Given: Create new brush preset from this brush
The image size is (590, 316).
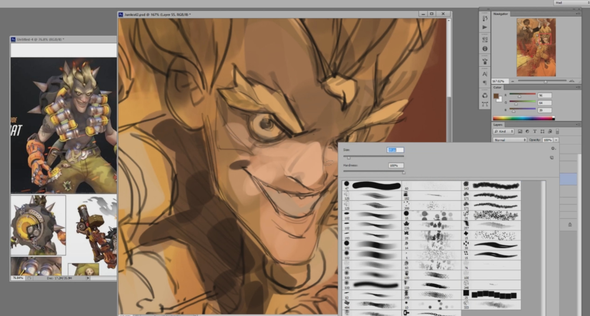Looking at the screenshot, I should [552, 158].
